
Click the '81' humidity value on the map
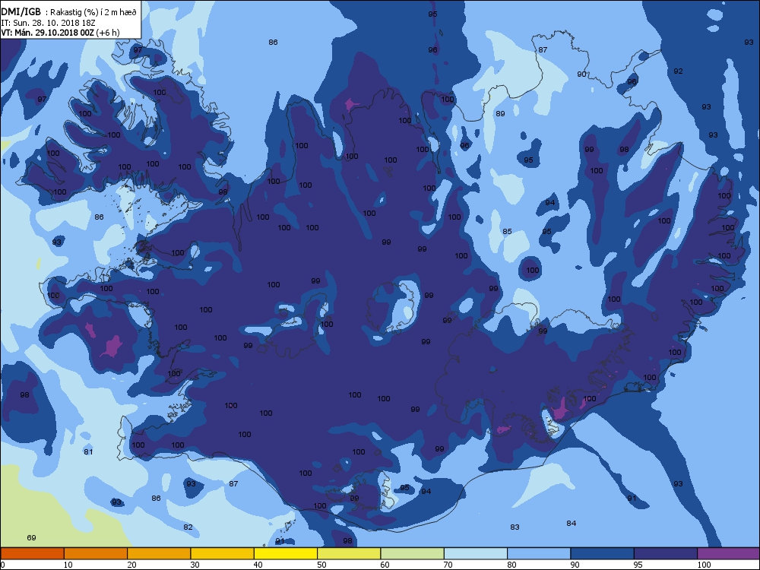click(x=88, y=451)
